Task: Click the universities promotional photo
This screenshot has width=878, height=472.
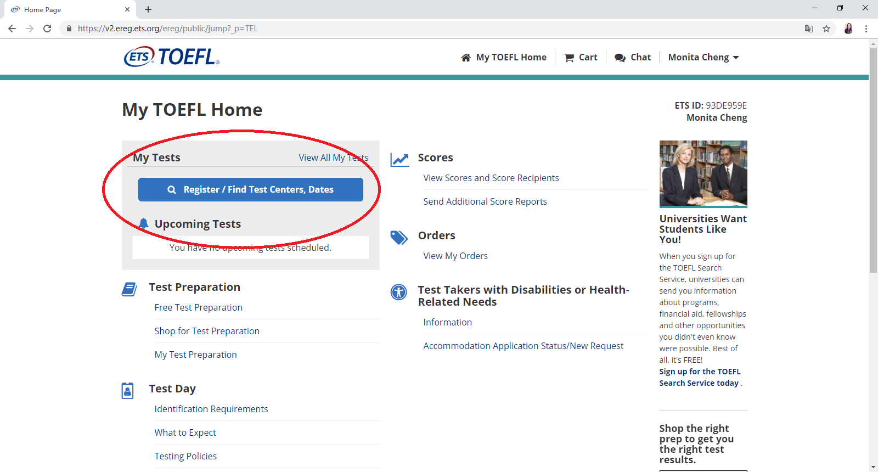Action: (x=703, y=174)
